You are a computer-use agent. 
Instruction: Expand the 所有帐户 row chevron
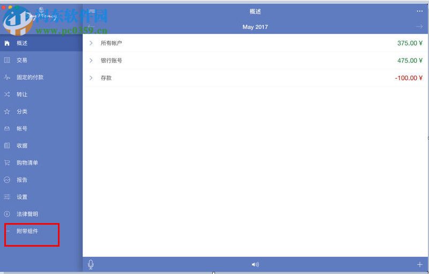coord(91,43)
